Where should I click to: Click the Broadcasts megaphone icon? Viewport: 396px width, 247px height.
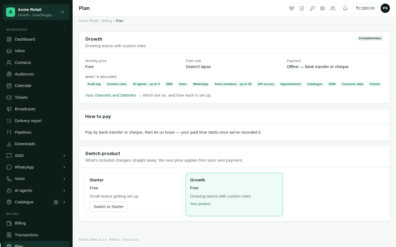pos(9,109)
